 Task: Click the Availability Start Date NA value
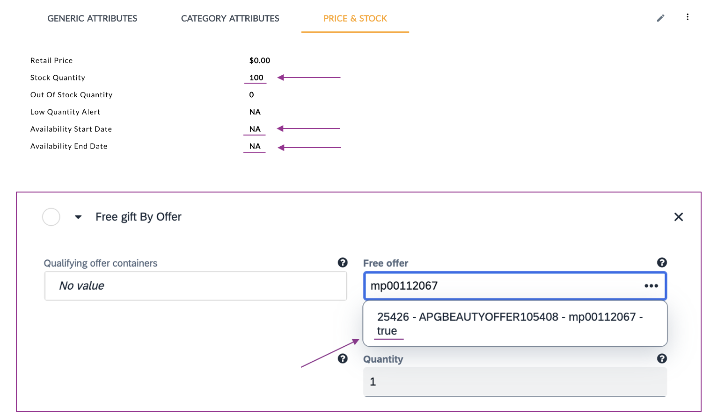point(255,129)
